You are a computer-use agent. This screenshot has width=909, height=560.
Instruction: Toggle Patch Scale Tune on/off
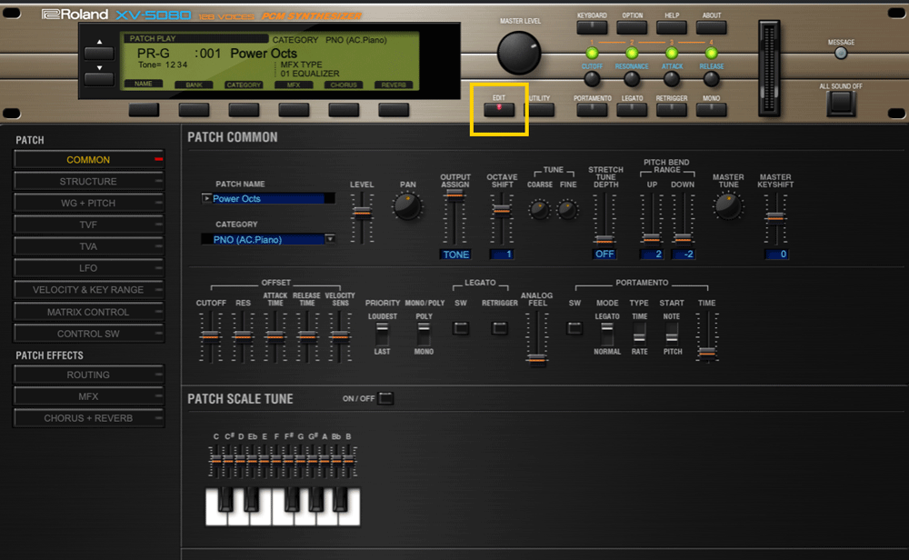point(385,398)
